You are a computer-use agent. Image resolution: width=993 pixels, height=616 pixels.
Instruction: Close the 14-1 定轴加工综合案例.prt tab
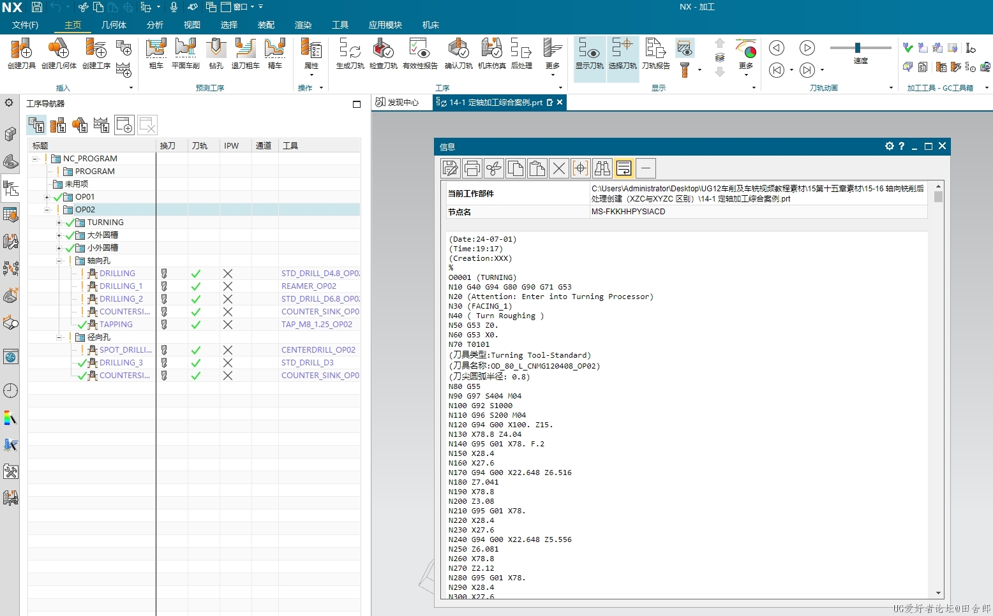(560, 102)
